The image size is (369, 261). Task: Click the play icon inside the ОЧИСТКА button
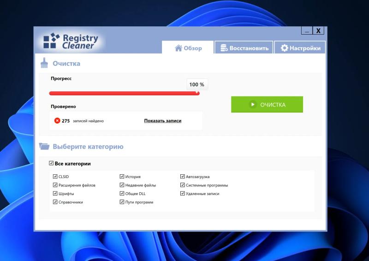pyautogui.click(x=253, y=104)
